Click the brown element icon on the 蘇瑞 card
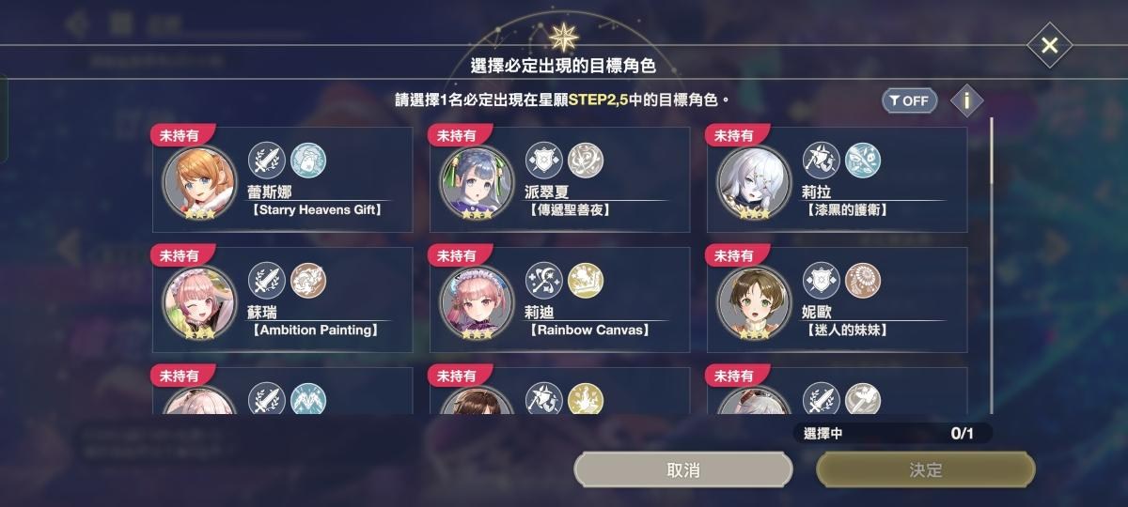 point(307,280)
